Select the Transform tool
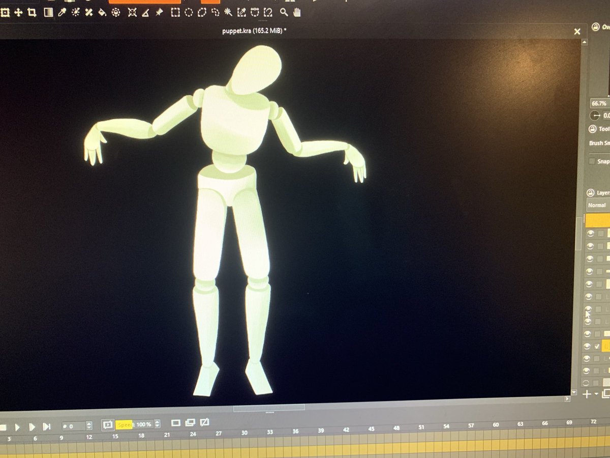The image size is (610, 458). (5, 12)
